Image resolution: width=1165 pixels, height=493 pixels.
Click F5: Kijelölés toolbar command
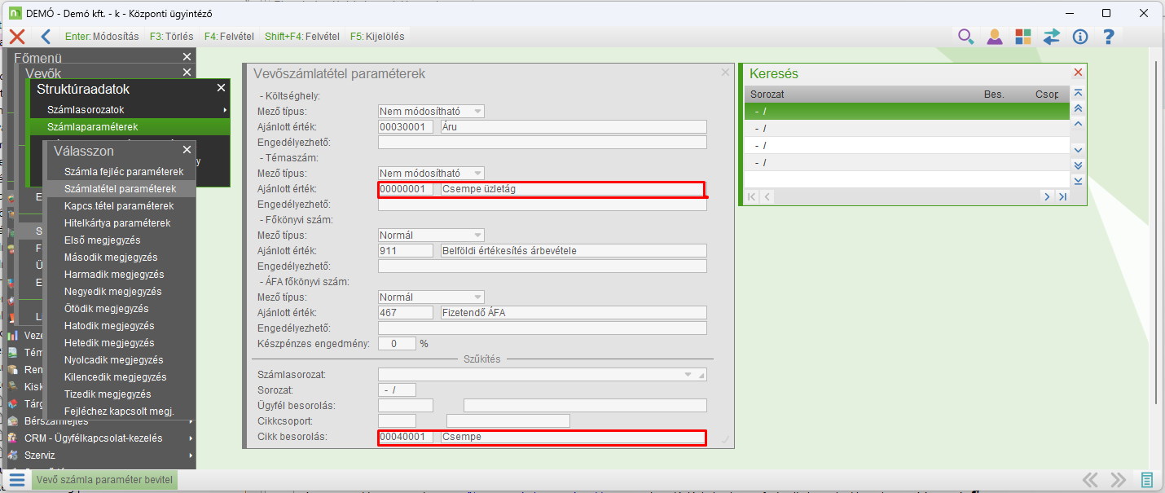click(376, 37)
